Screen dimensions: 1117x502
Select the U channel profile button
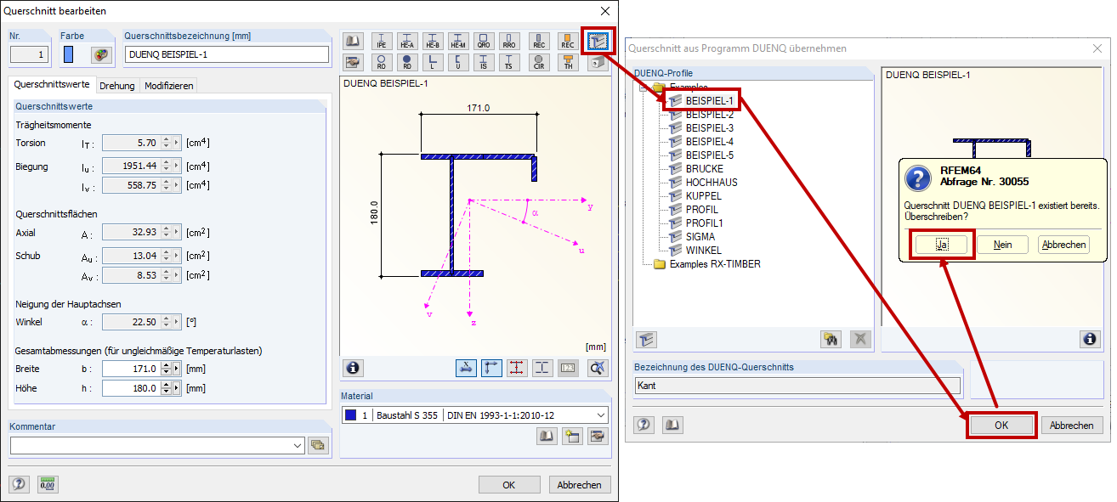pyautogui.click(x=459, y=62)
